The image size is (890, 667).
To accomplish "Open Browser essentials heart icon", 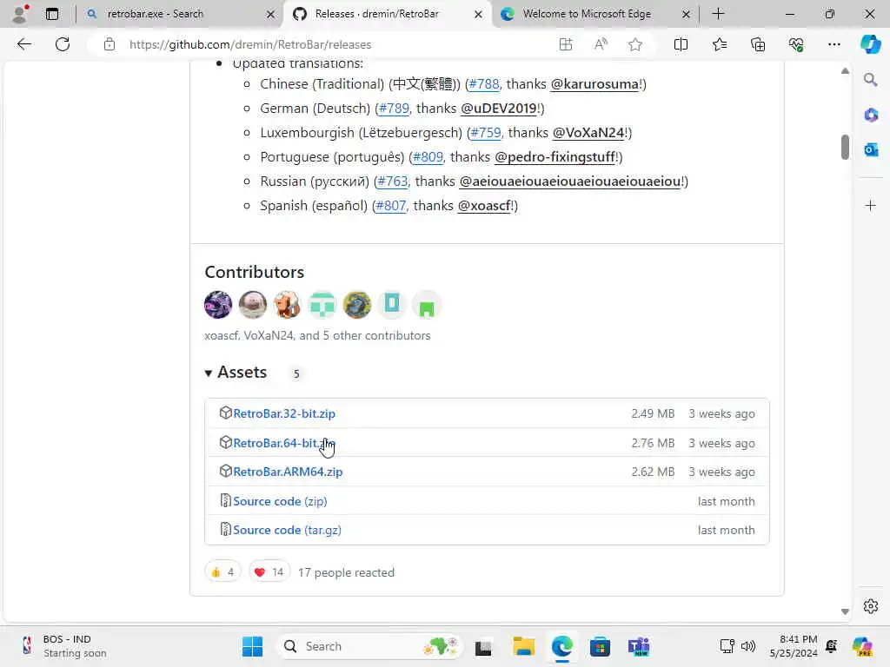I will (796, 44).
